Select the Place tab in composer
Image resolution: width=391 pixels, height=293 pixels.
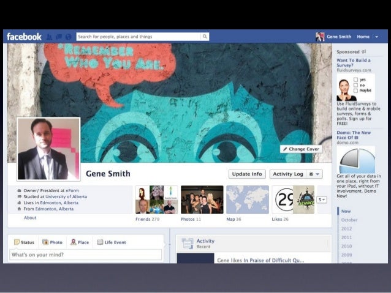point(80,242)
